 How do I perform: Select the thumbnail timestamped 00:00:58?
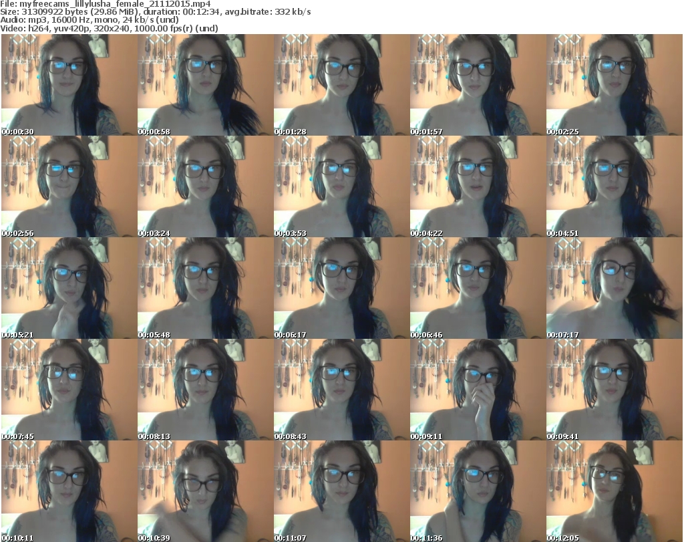pos(206,85)
